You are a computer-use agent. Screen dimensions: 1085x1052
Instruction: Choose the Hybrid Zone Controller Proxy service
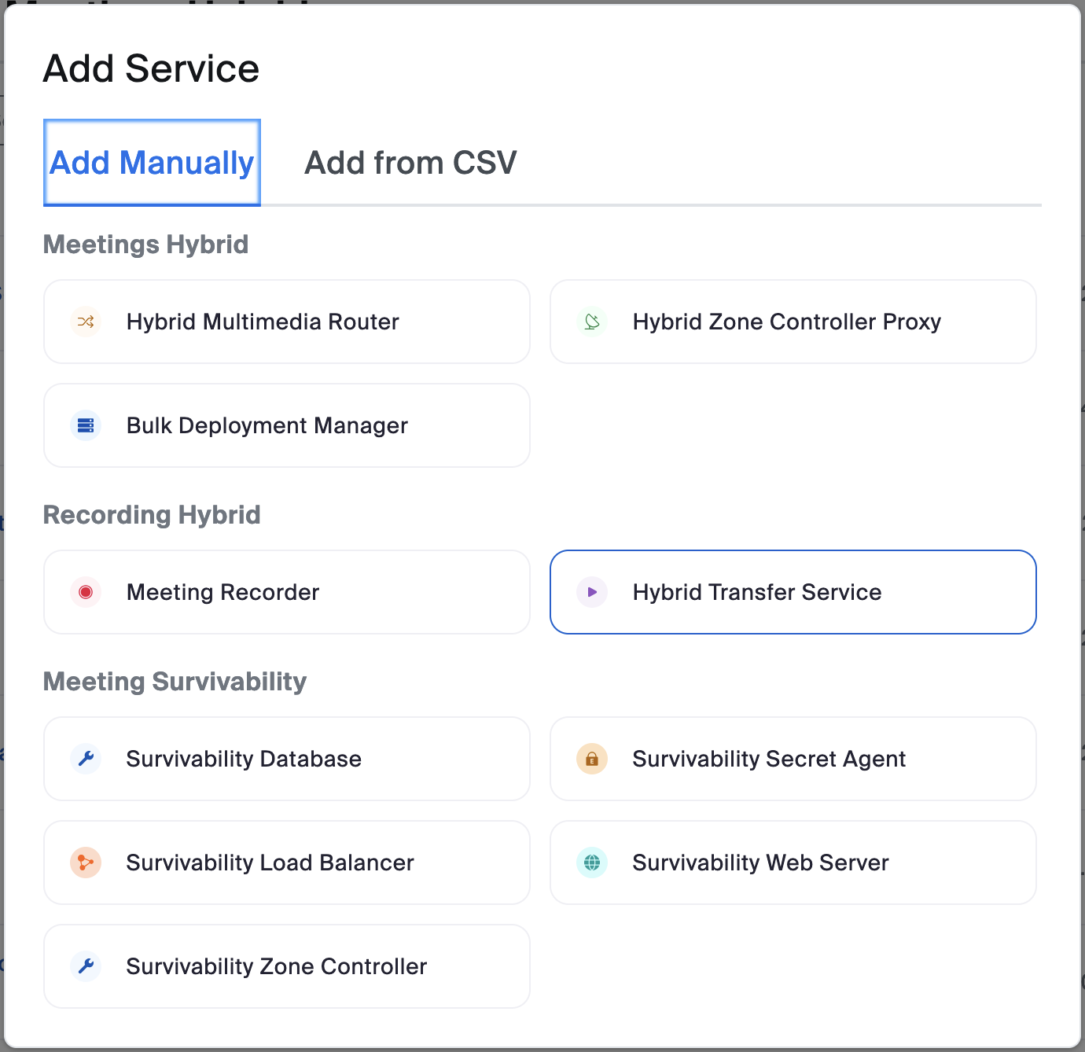click(x=793, y=322)
